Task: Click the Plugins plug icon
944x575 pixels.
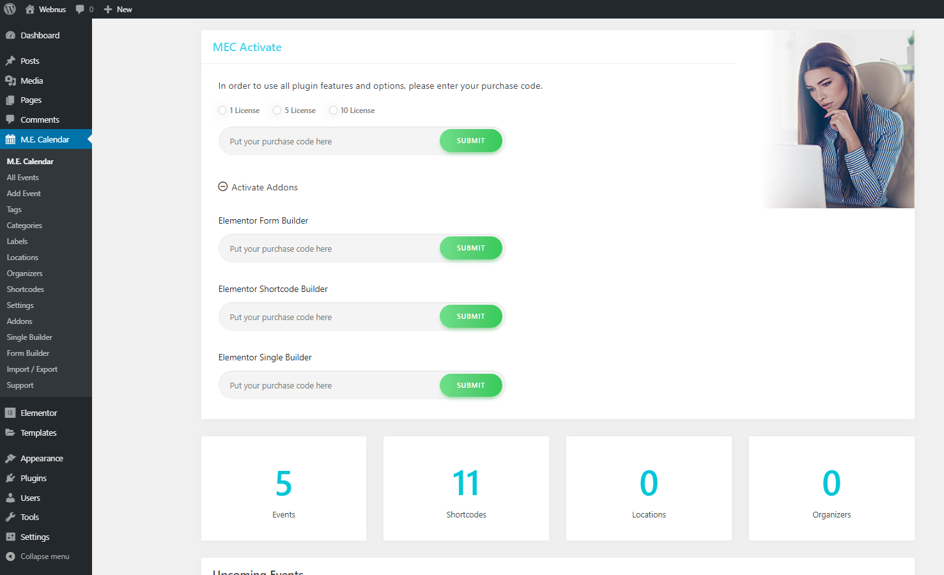Action: pos(10,478)
